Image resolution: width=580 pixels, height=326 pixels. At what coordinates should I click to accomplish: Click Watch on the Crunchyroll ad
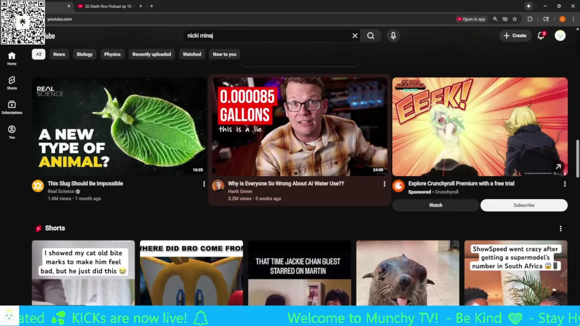pyautogui.click(x=435, y=205)
